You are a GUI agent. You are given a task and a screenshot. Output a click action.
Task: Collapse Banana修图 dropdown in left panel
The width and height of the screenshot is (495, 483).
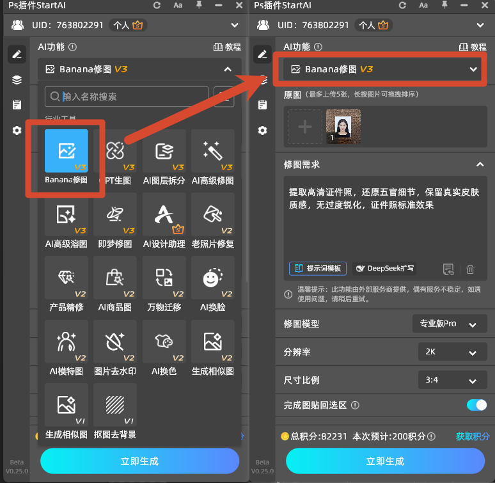[x=228, y=69]
